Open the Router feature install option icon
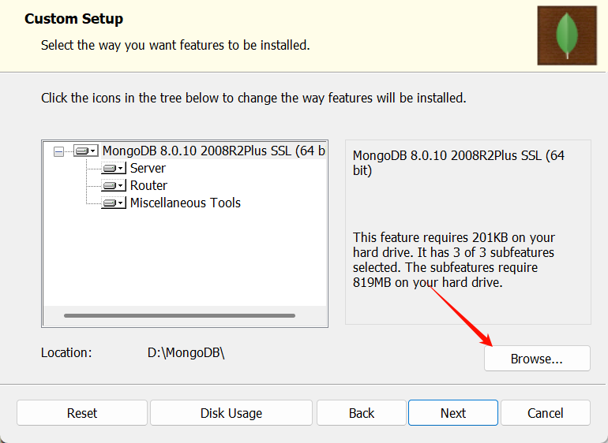 [x=114, y=185]
